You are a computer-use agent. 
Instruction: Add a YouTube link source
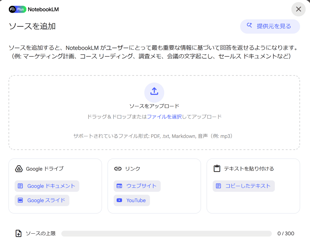click(x=132, y=200)
